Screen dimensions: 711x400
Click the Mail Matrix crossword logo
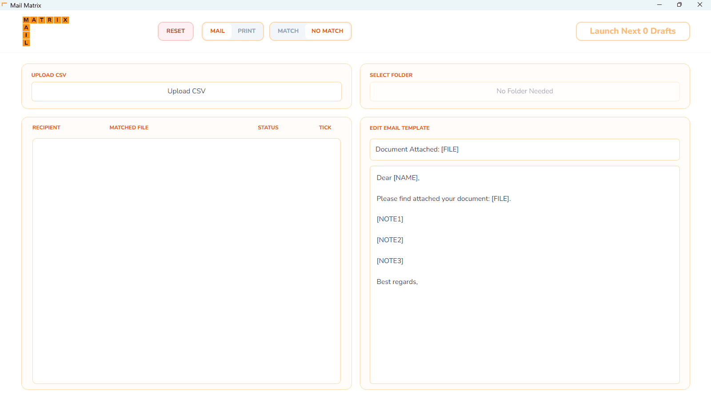[45, 31]
